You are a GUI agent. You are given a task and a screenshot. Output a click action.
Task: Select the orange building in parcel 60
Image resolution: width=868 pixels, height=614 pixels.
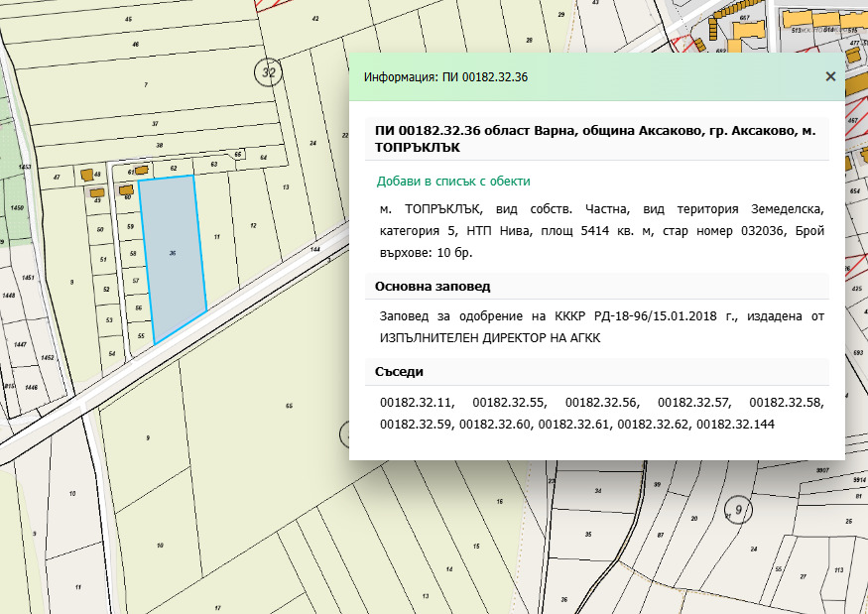tap(126, 189)
